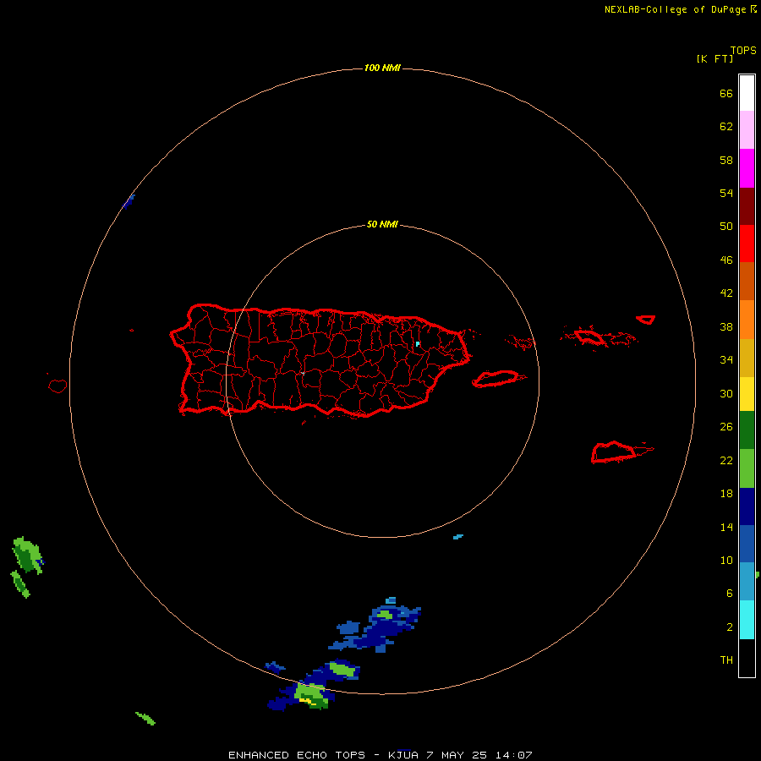Click the TH threshold label
761x761 pixels.
click(726, 660)
